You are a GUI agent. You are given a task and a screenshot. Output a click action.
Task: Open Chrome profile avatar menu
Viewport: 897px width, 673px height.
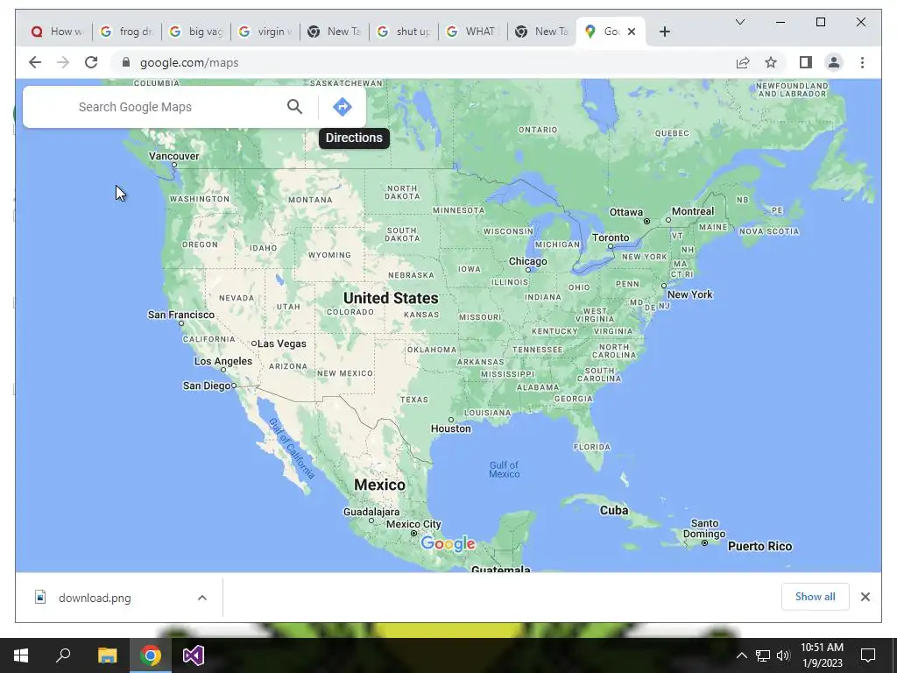tap(834, 62)
